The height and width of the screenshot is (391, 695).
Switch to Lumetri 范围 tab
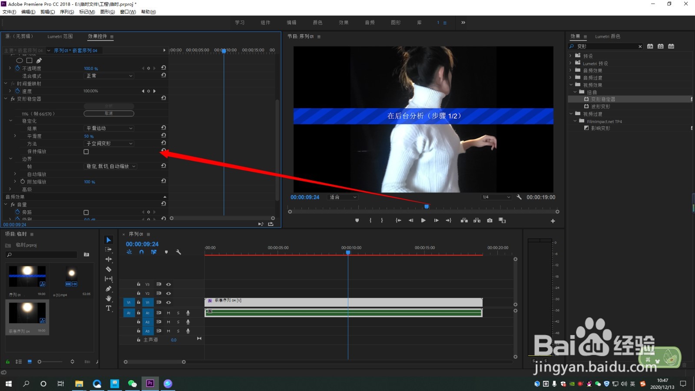tap(60, 36)
